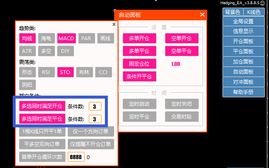Enable the ATR indicator
Screen dimensions: 269x168
(x=27, y=51)
